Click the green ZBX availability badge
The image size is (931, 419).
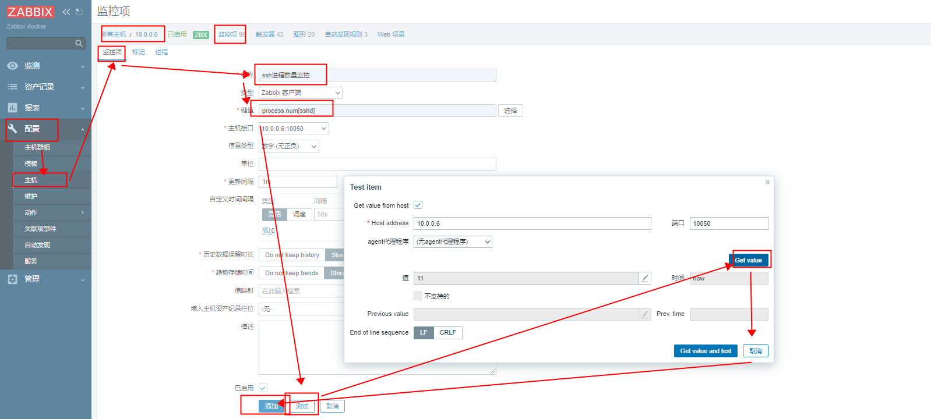coord(201,35)
